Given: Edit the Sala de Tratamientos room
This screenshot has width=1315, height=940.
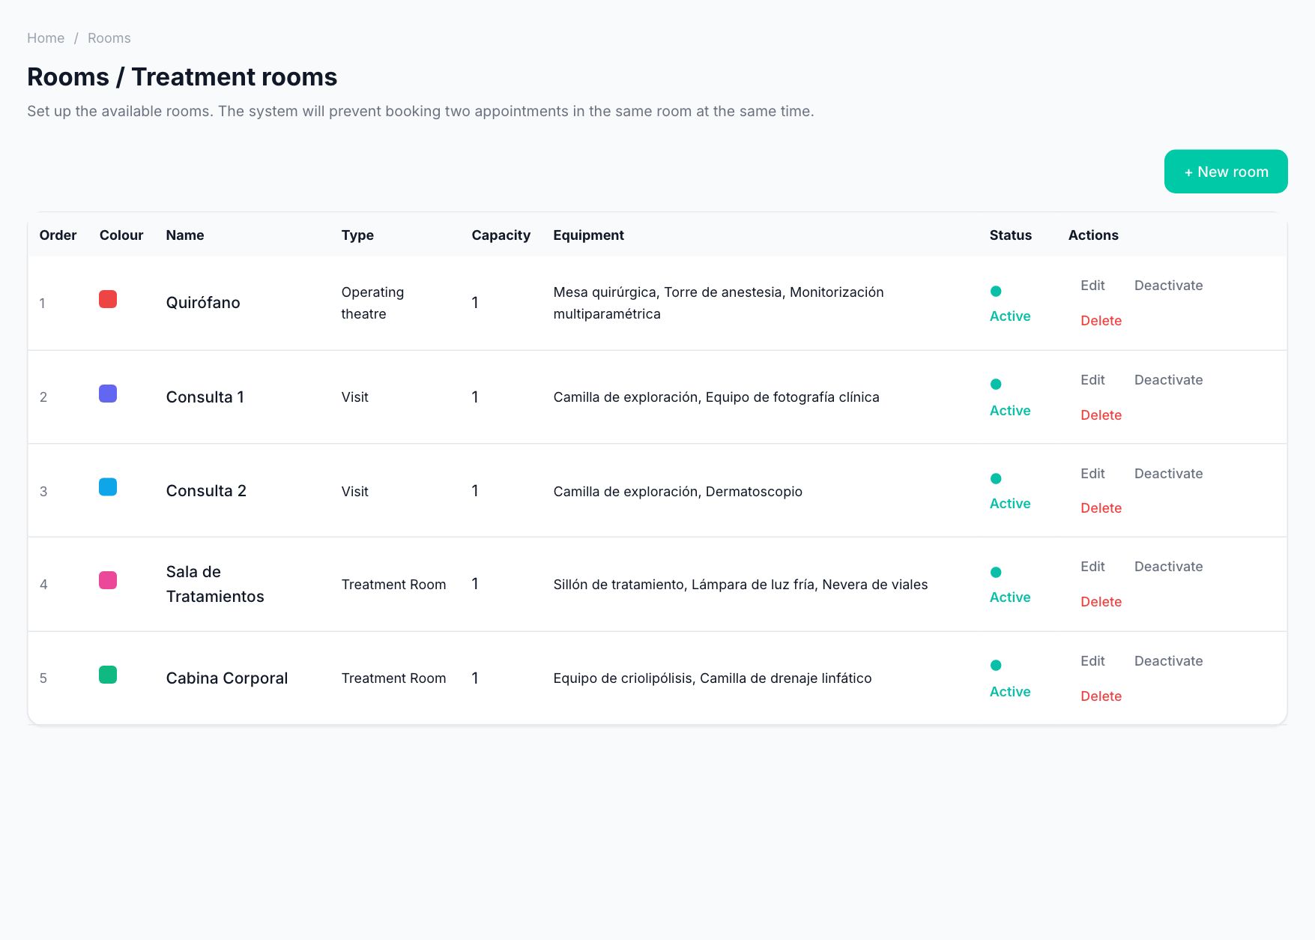Looking at the screenshot, I should 1092,567.
